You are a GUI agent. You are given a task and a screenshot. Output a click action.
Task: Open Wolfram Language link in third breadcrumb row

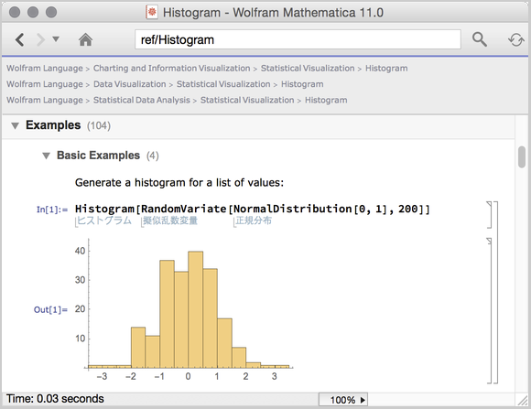click(x=45, y=100)
